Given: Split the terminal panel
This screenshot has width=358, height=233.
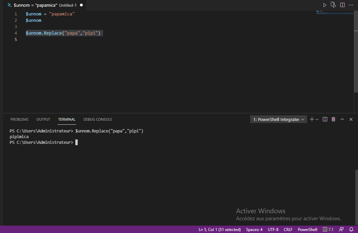Looking at the screenshot, I should pyautogui.click(x=325, y=119).
